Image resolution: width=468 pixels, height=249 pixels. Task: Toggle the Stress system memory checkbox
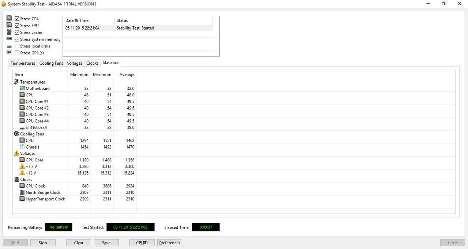point(17,39)
